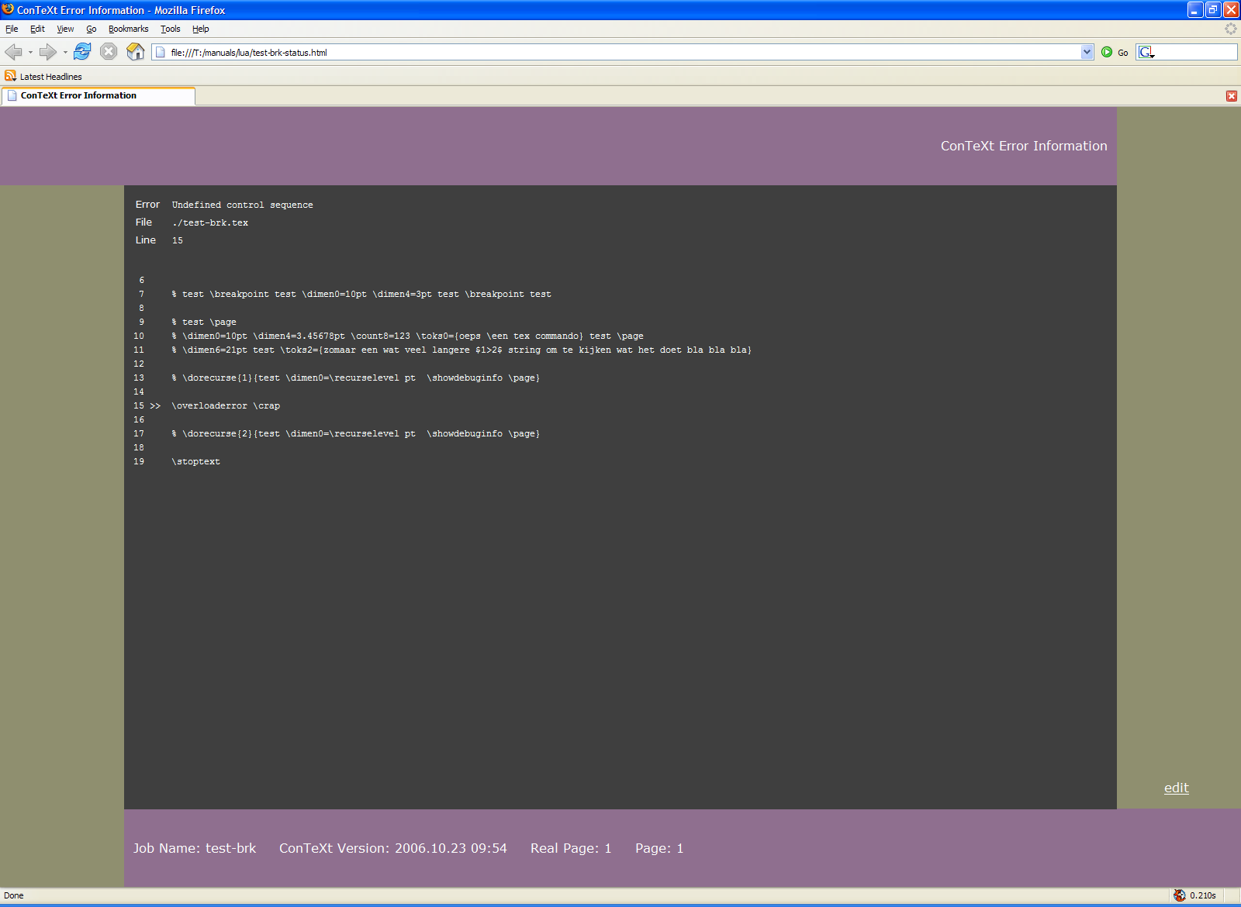Click the address bar URL field
Screen dimensions: 1241x907
click(x=623, y=52)
